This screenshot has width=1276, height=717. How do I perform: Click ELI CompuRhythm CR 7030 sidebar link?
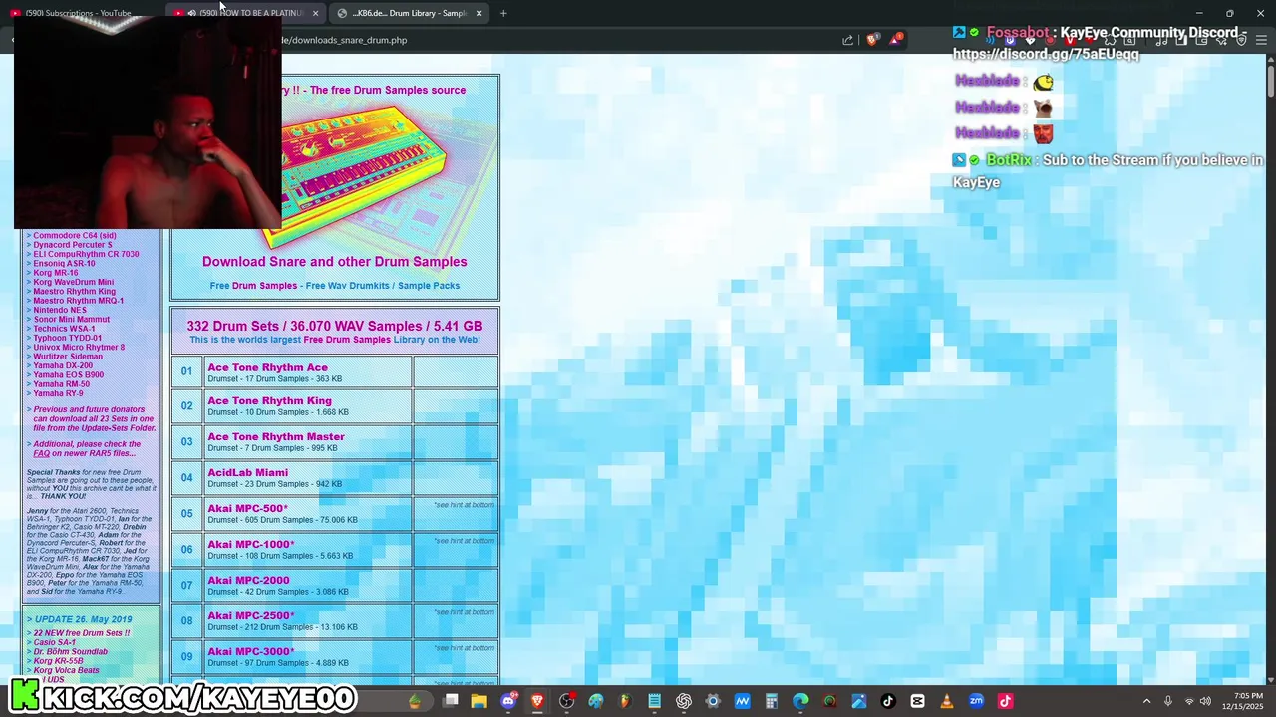click(x=86, y=254)
